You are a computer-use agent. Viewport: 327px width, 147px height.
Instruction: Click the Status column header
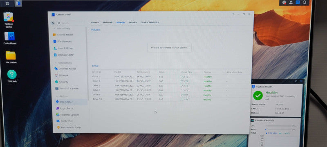(x=207, y=72)
